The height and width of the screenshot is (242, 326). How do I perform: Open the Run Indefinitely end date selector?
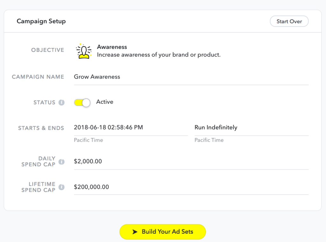[x=216, y=128]
